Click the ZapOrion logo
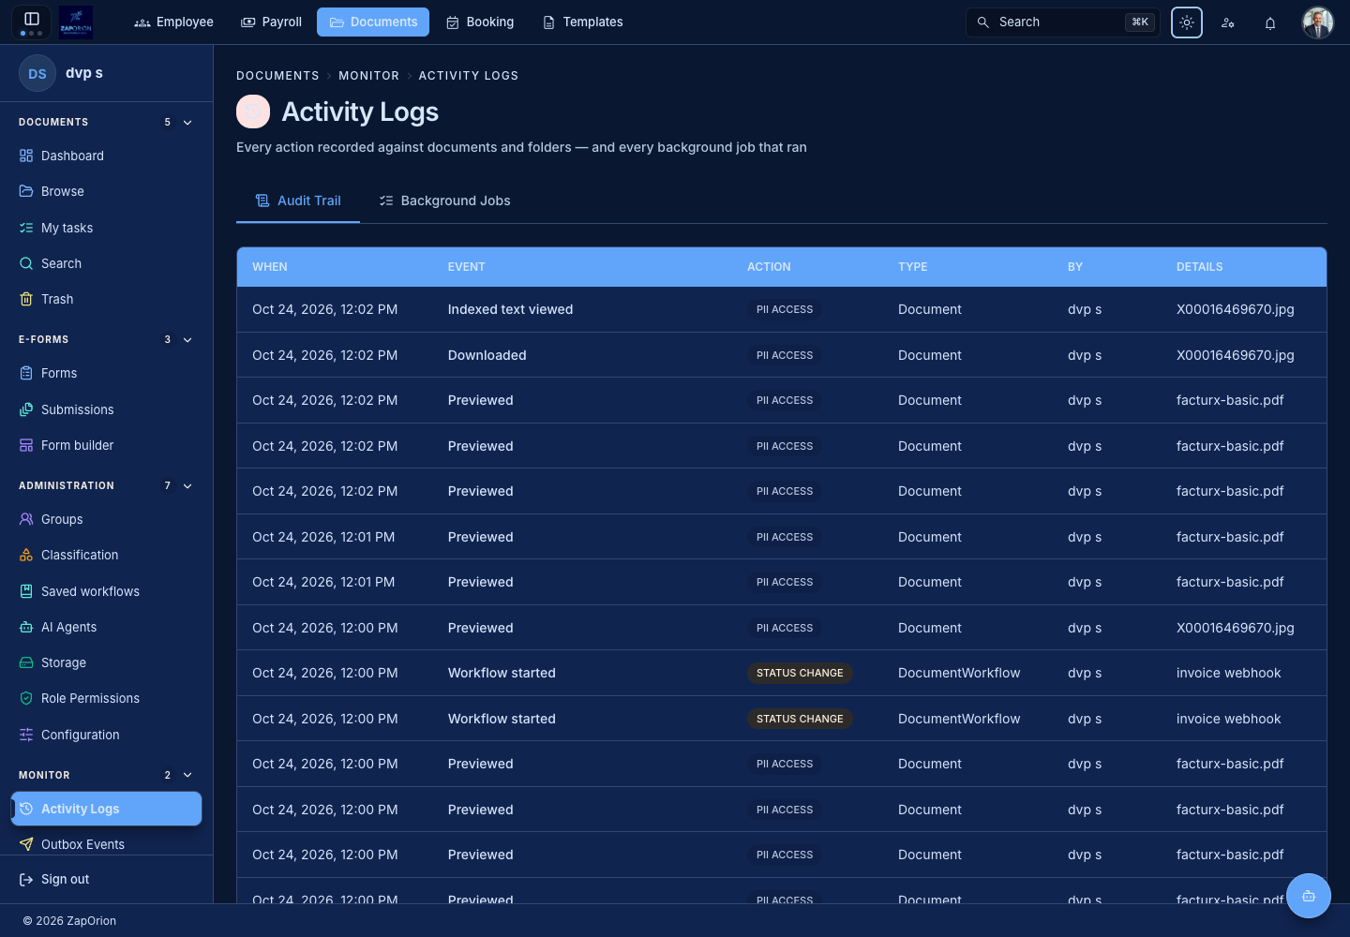 76,22
